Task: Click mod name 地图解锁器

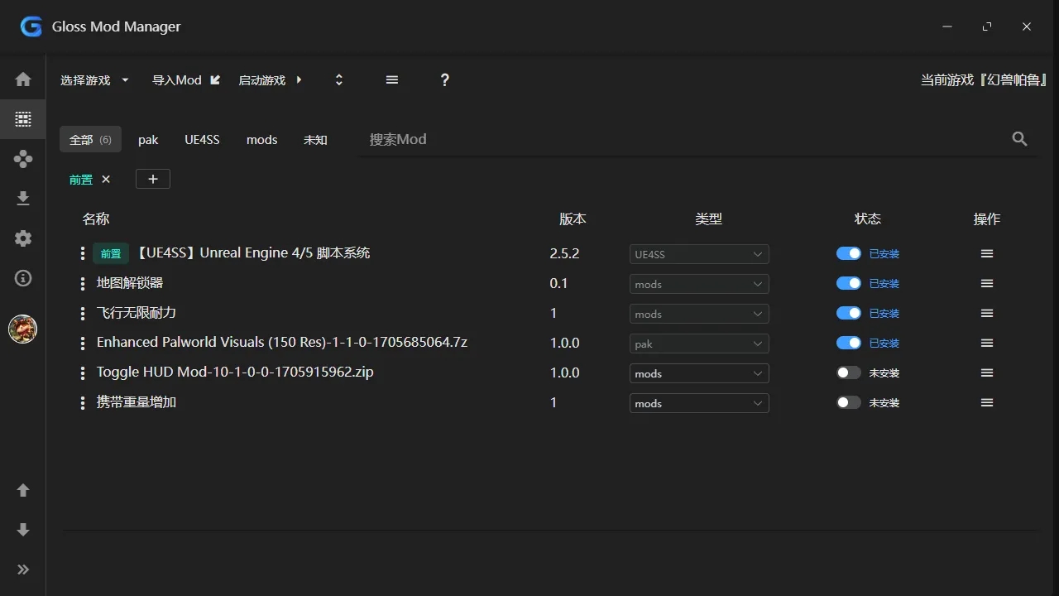Action: (130, 283)
